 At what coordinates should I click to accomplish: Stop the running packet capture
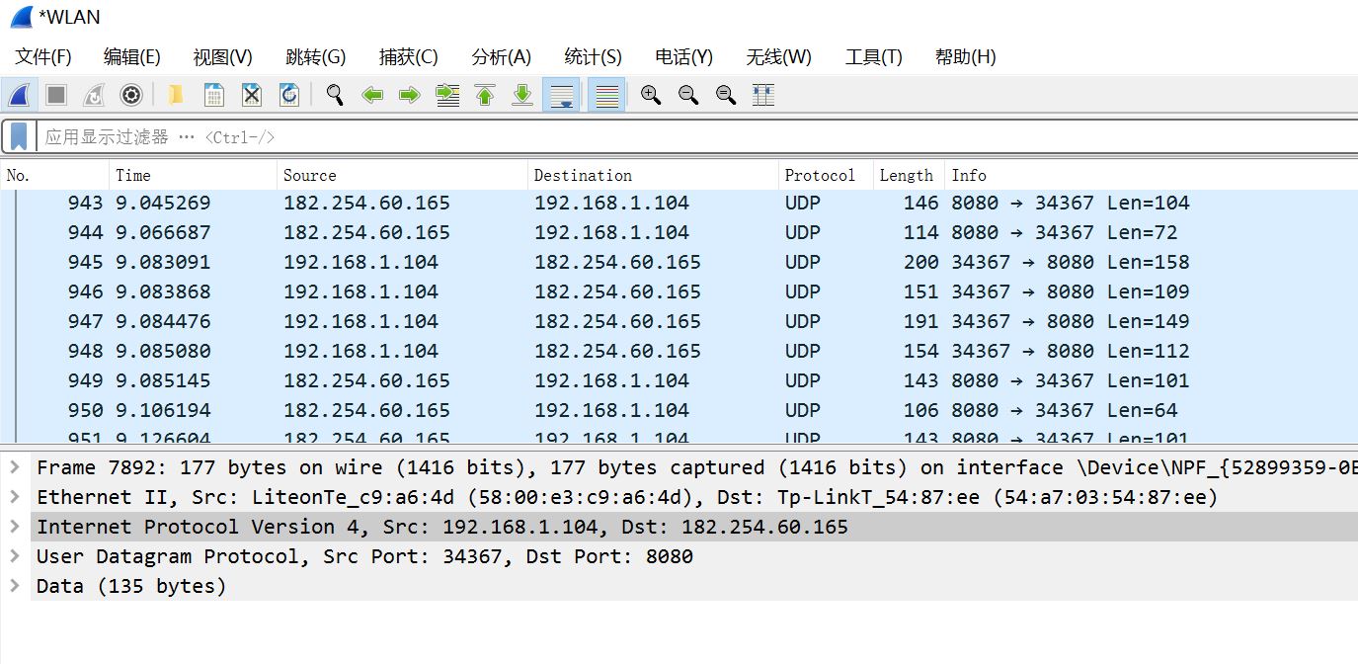(x=56, y=95)
